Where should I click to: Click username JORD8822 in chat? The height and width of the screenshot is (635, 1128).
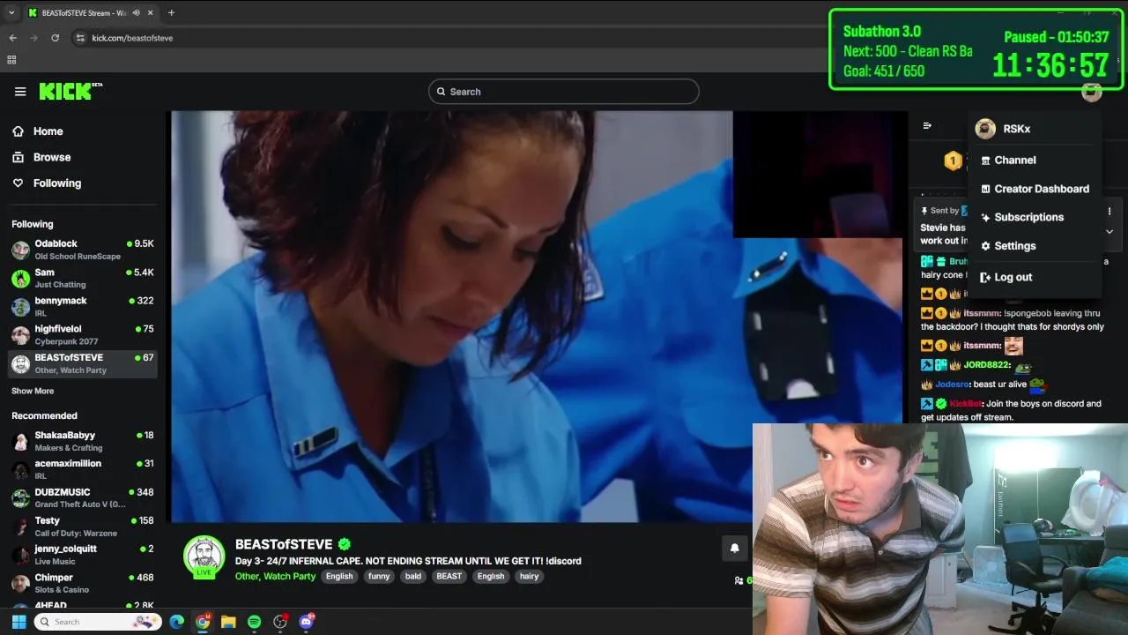(x=984, y=364)
